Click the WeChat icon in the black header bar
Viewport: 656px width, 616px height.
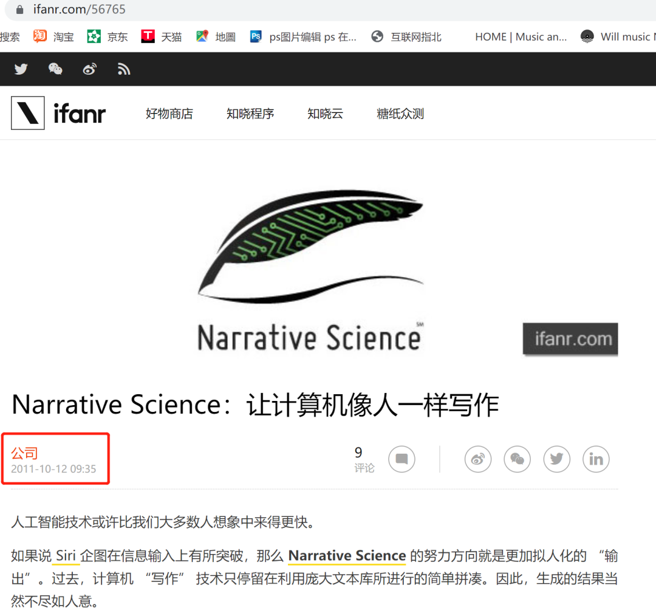tap(55, 69)
